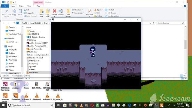This screenshot has width=192, height=108.
Task: Open VLC cone icon on the taskbar
Action: pos(81,105)
